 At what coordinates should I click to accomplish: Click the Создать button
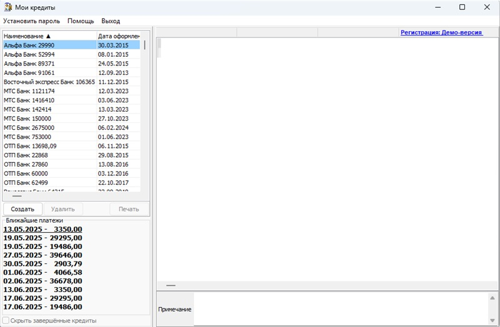coord(22,209)
